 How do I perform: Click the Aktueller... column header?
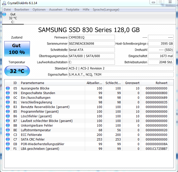pyautogui.click(x=94, y=83)
